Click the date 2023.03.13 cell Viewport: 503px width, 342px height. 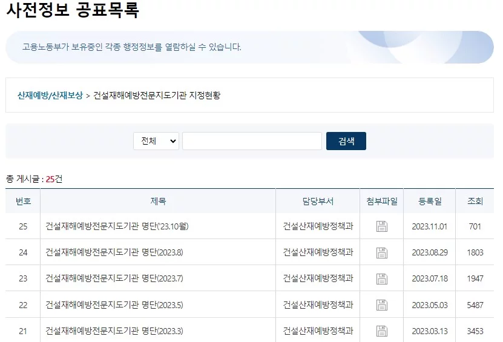(430, 331)
